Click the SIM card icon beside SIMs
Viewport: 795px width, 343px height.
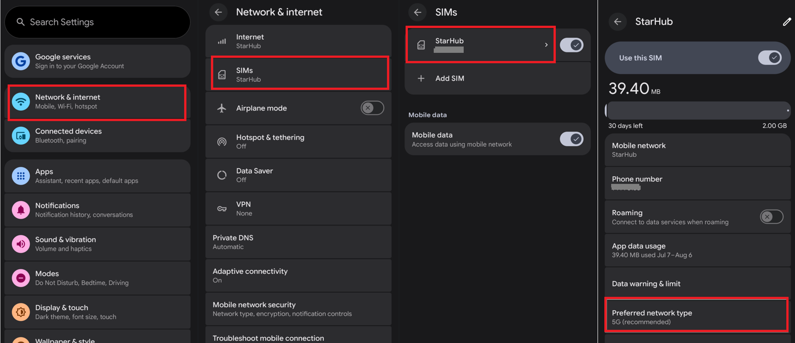(x=222, y=75)
